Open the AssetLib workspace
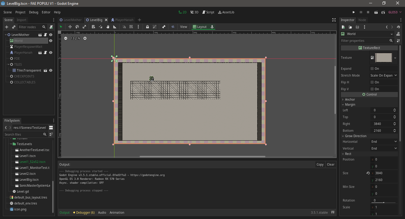Viewport: 405px width, 219px height. (x=226, y=12)
